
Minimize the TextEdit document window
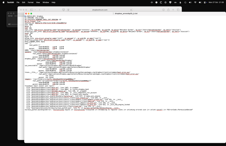coord(29,14)
